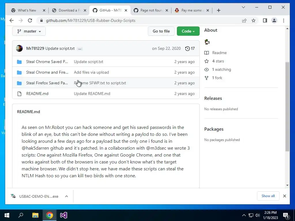
Task: View the 1 fork link
Action: click(213, 78)
